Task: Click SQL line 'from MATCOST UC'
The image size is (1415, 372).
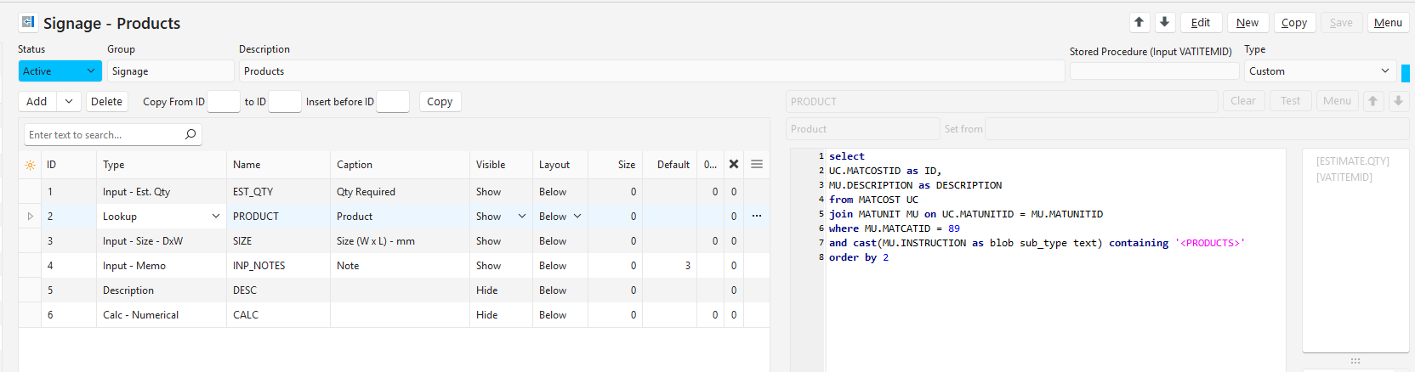Action: click(x=874, y=200)
